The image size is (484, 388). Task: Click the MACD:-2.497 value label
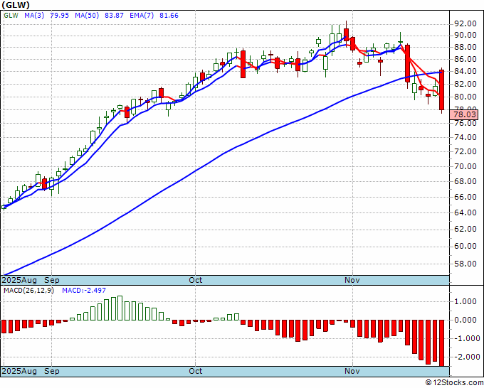pyautogui.click(x=84, y=291)
